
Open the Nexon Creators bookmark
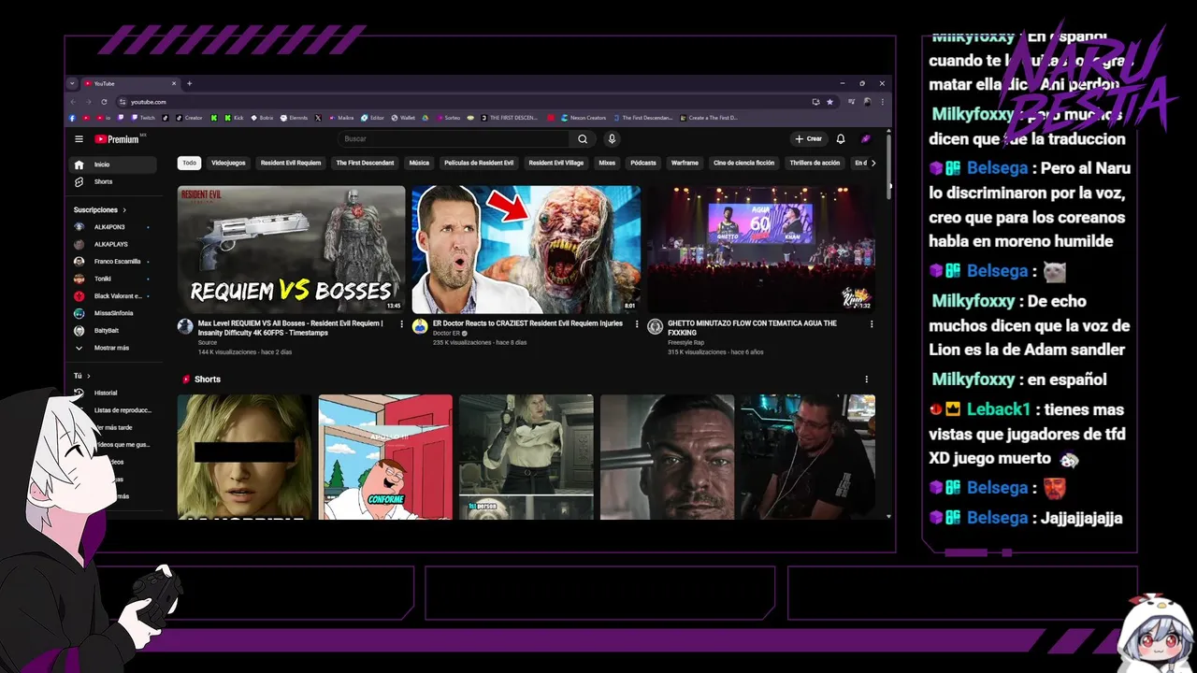point(583,118)
